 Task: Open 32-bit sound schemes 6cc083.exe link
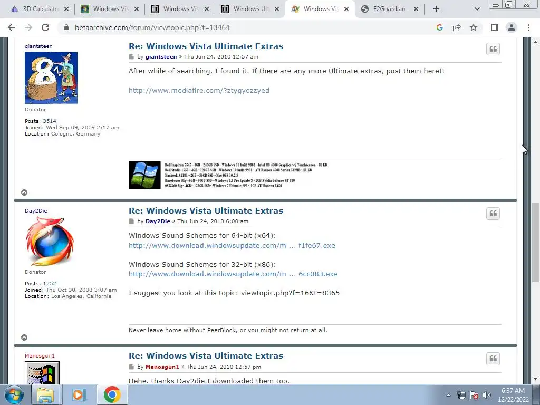(x=233, y=274)
